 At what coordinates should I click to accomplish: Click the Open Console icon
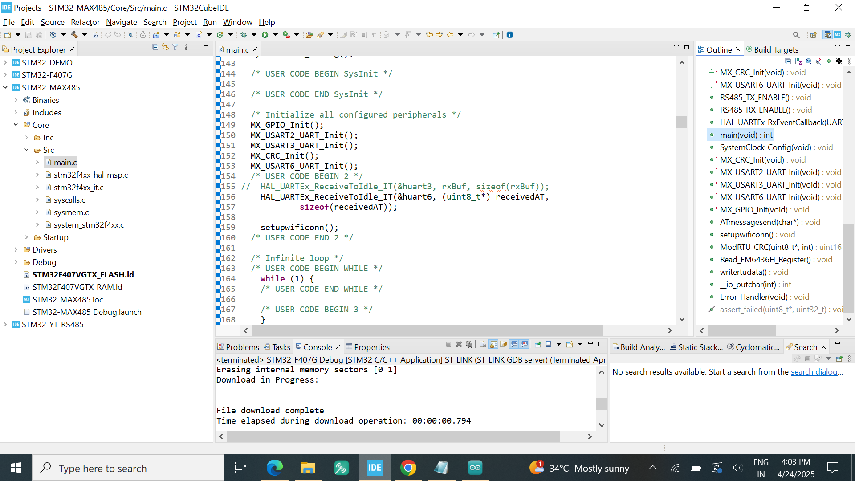[x=569, y=344]
